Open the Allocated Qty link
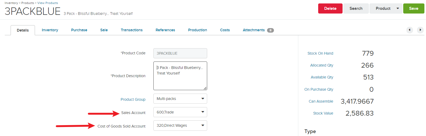The height and width of the screenshot is (136, 426). pos(322,65)
